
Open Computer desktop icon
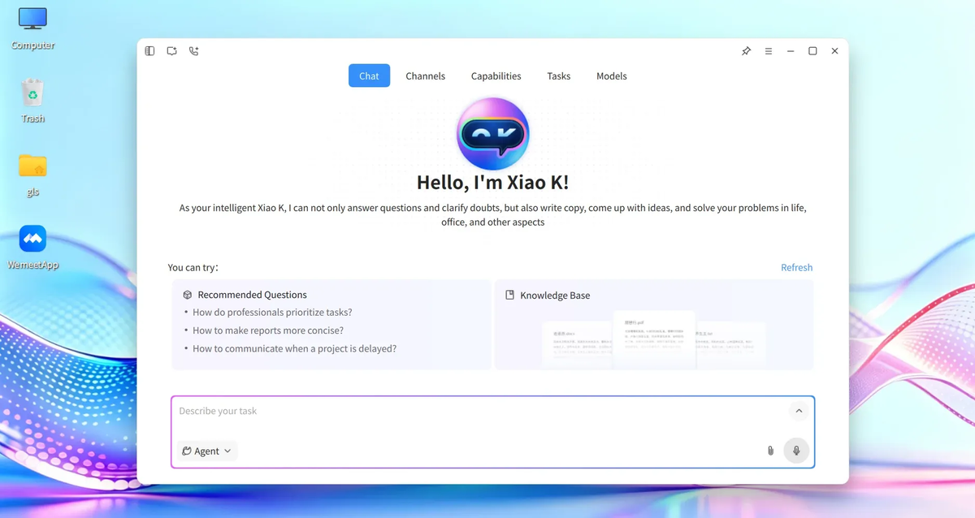coord(32,28)
